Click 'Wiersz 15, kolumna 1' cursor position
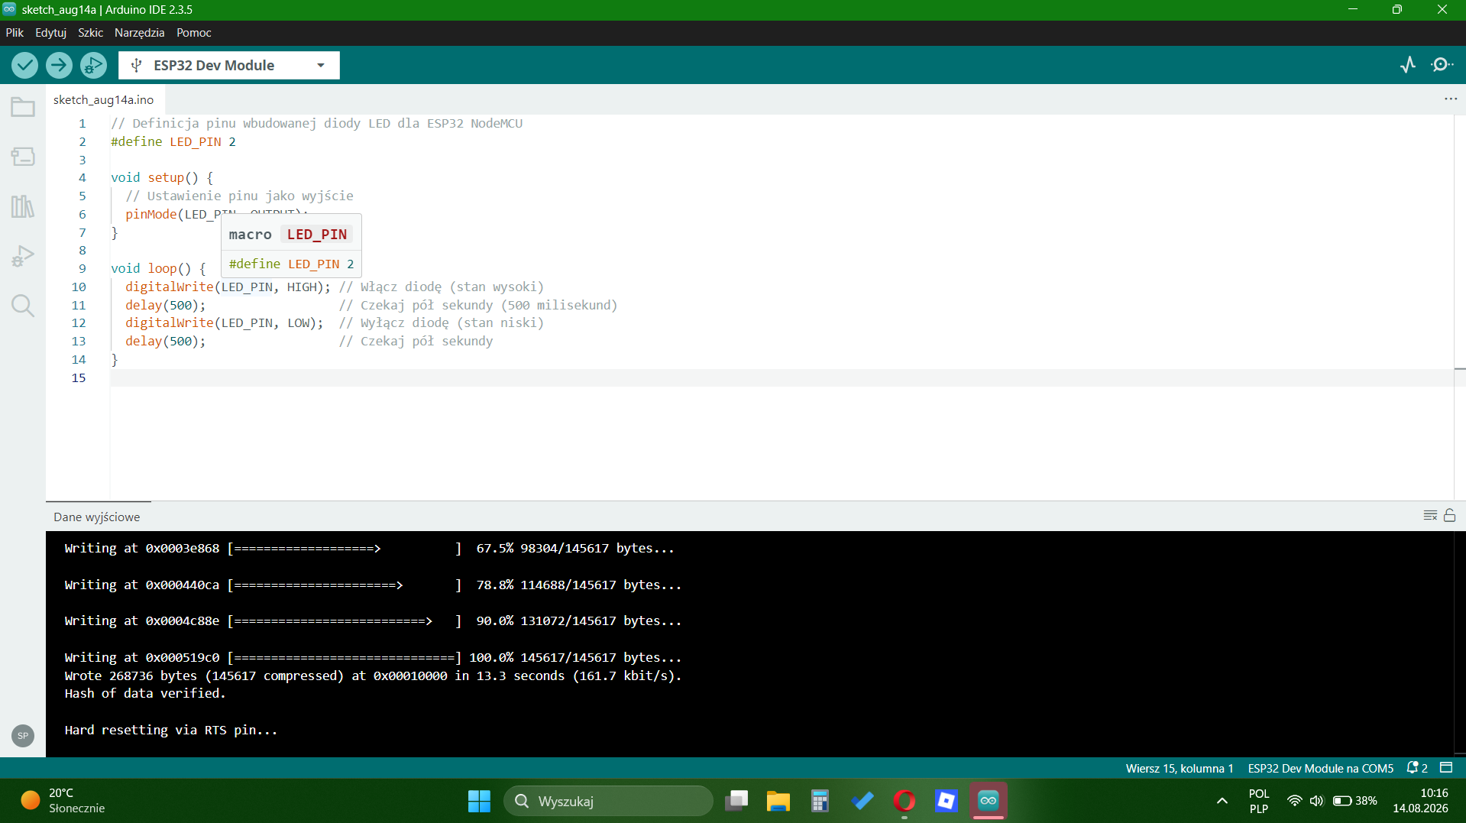The height and width of the screenshot is (823, 1466). click(1179, 768)
